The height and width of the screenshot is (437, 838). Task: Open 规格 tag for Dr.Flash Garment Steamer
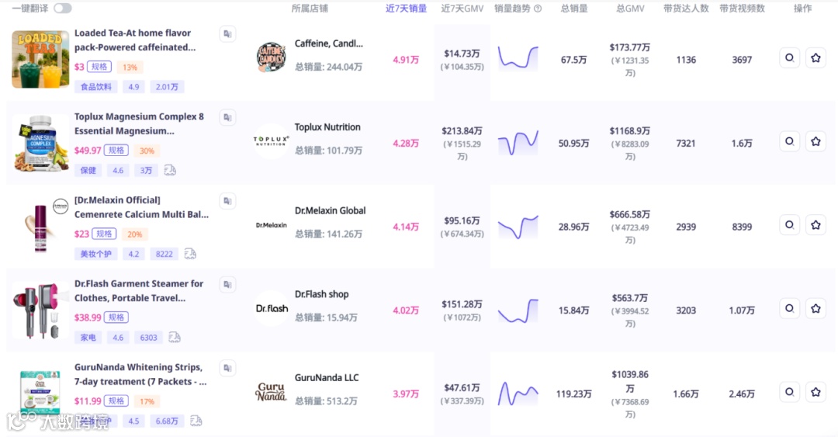point(116,317)
